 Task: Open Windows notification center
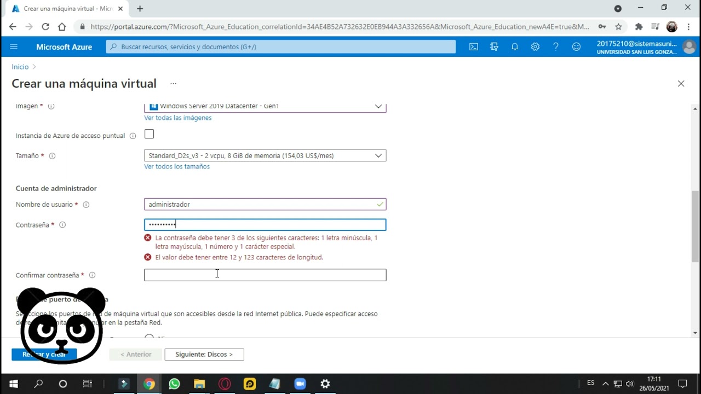pos(682,384)
